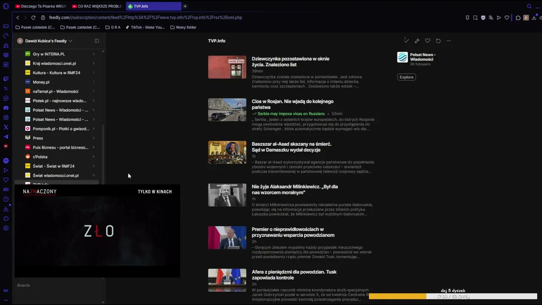Open the feed's more options menu
Image resolution: width=542 pixels, height=305 pixels.
click(449, 41)
